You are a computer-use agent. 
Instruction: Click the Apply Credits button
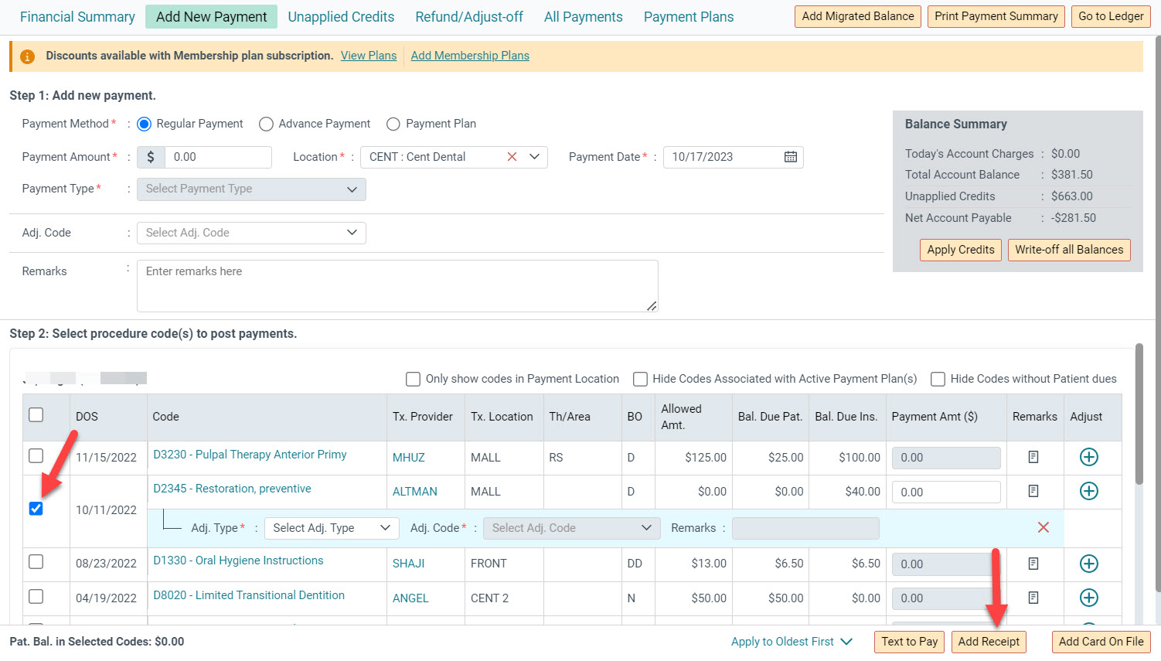pyautogui.click(x=961, y=250)
